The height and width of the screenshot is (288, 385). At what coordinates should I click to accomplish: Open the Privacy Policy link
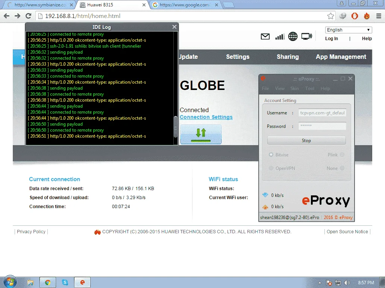31,232
